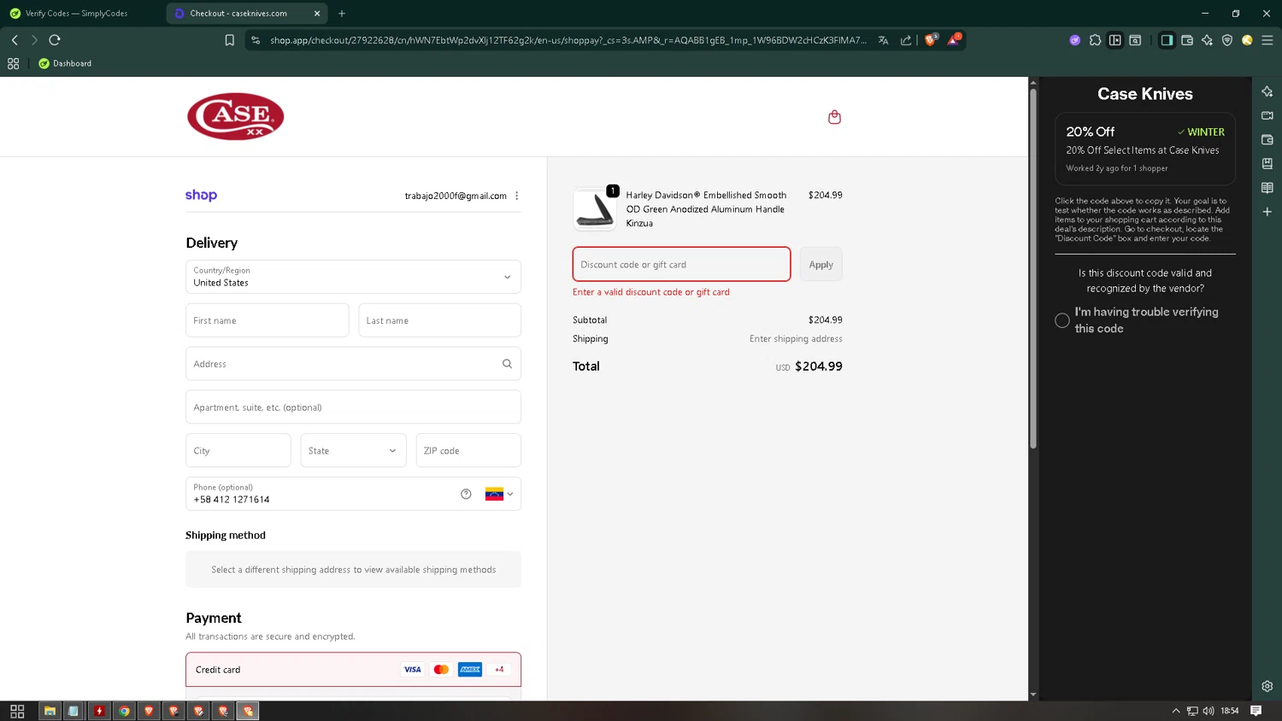Open the browser hamburger menu
The image size is (1282, 721).
[x=1267, y=40]
